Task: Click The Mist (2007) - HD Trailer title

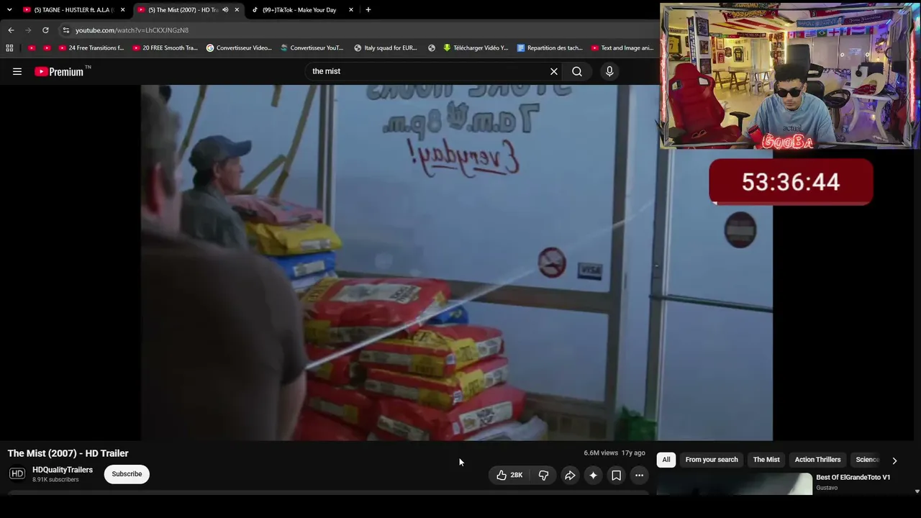Action: tap(68, 453)
